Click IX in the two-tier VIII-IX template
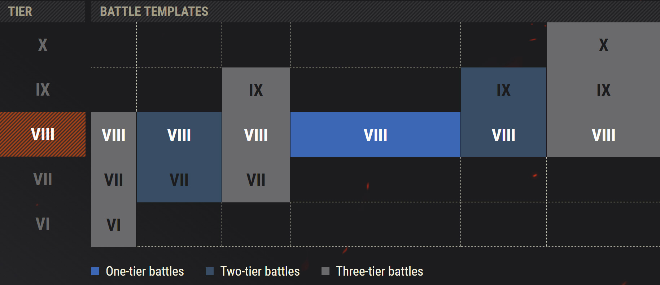The width and height of the screenshot is (660, 285). [x=503, y=90]
